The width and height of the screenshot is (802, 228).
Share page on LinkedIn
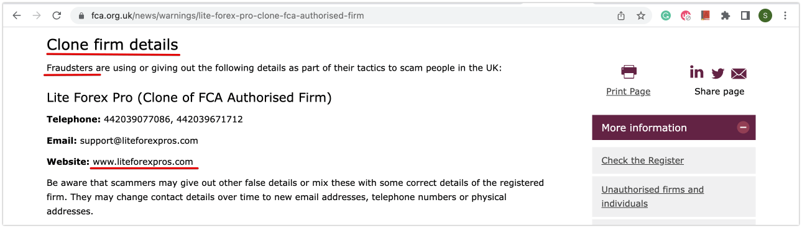click(697, 72)
